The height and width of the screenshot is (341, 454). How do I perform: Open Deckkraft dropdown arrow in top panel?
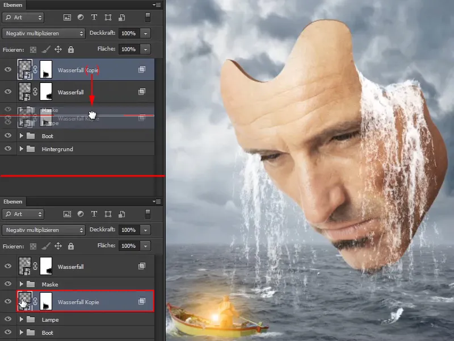pyautogui.click(x=145, y=34)
